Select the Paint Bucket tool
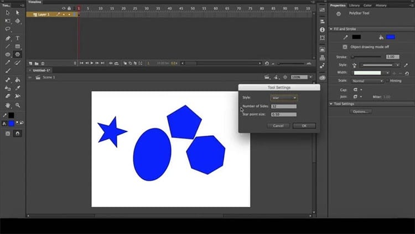Viewport: 415px width, 234px height. pyautogui.click(x=18, y=80)
